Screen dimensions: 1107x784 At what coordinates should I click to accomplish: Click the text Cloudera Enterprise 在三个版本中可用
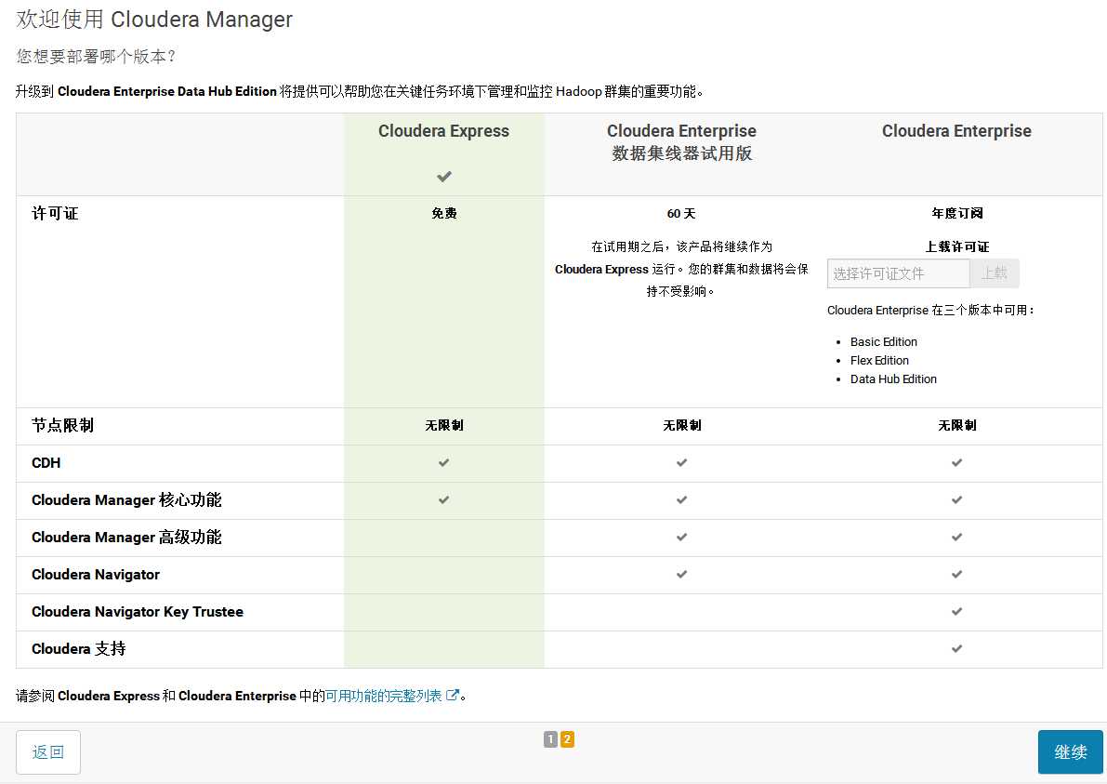click(x=930, y=310)
